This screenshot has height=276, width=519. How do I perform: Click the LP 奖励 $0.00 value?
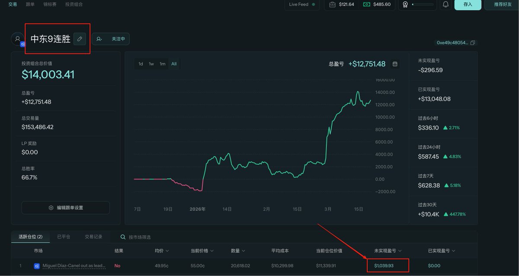point(29,152)
